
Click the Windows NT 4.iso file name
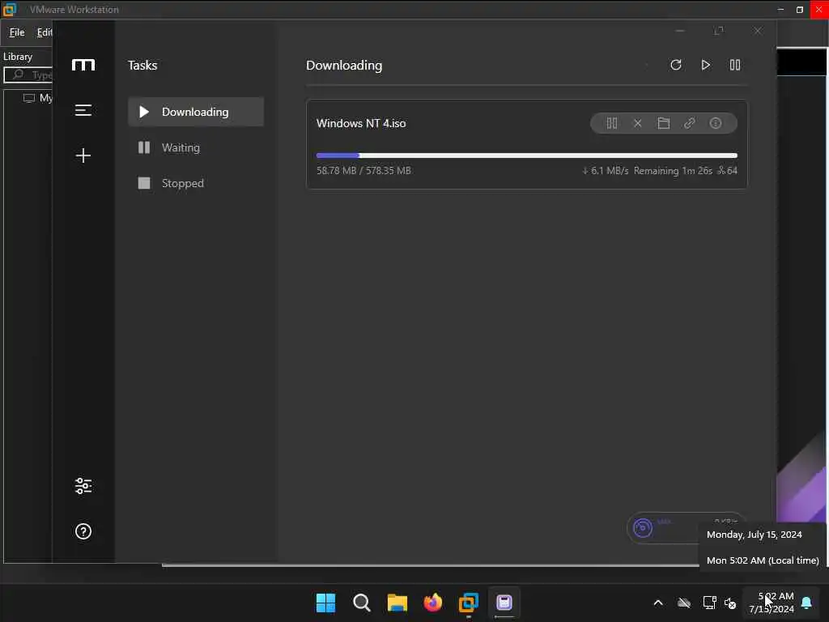click(x=361, y=123)
